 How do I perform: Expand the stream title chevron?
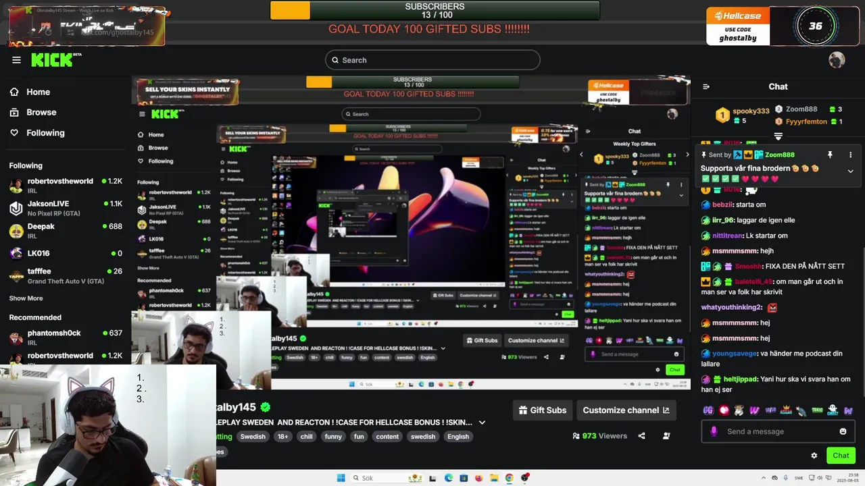(x=482, y=423)
